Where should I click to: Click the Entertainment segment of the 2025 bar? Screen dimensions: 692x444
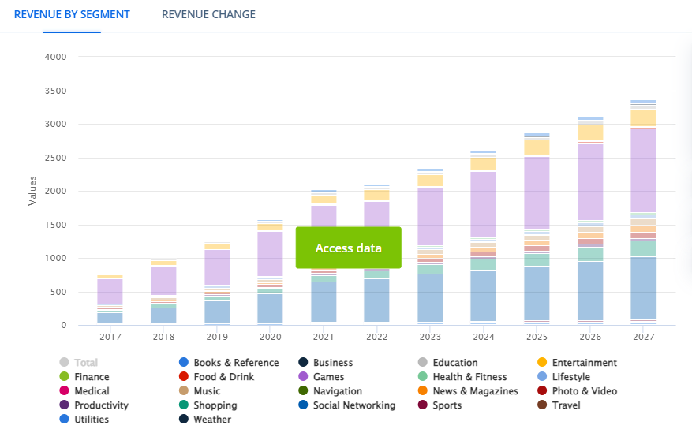tap(537, 147)
